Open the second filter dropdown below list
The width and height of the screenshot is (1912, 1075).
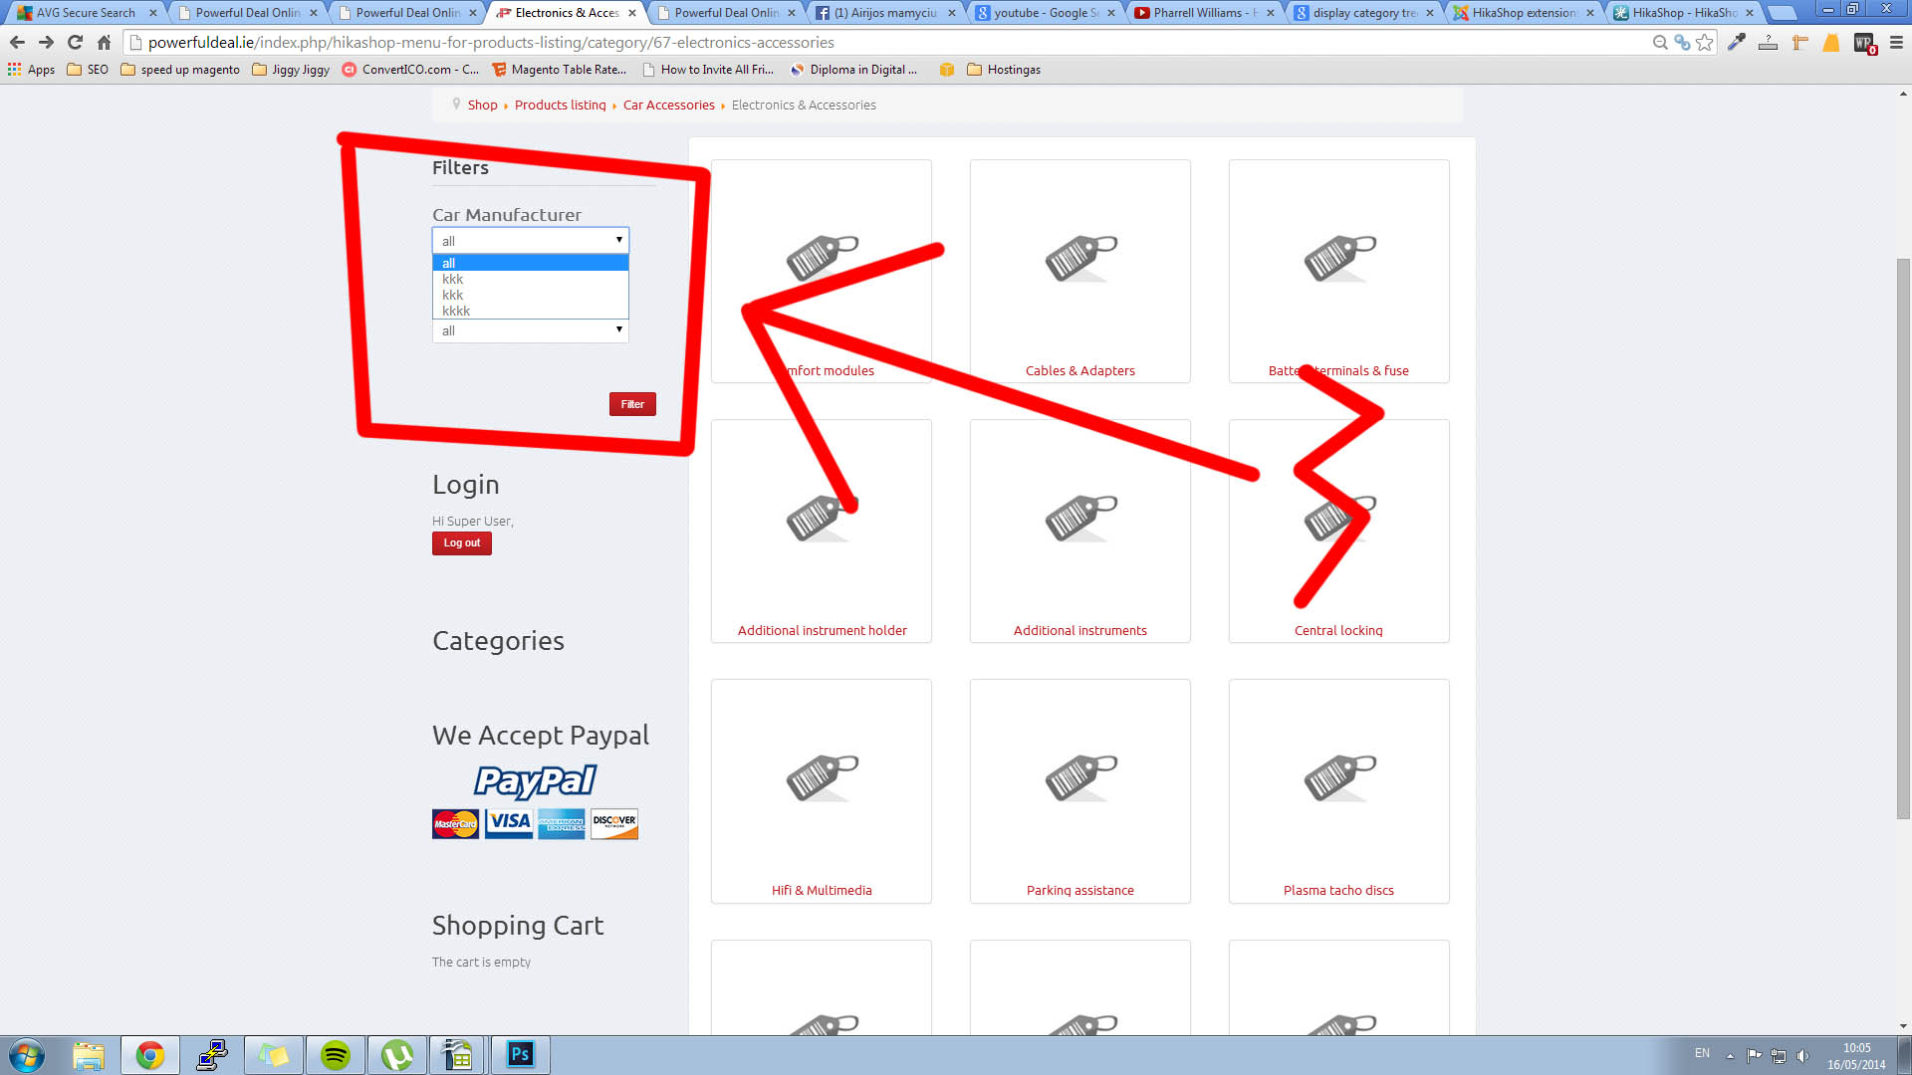coord(530,330)
